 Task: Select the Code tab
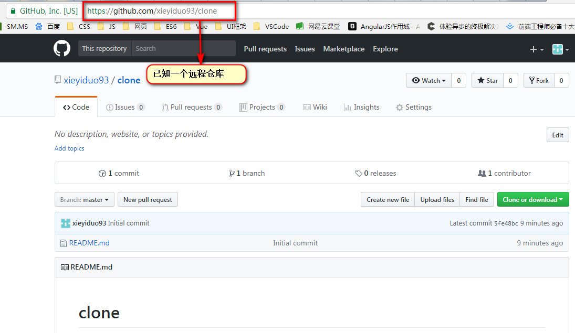click(76, 107)
